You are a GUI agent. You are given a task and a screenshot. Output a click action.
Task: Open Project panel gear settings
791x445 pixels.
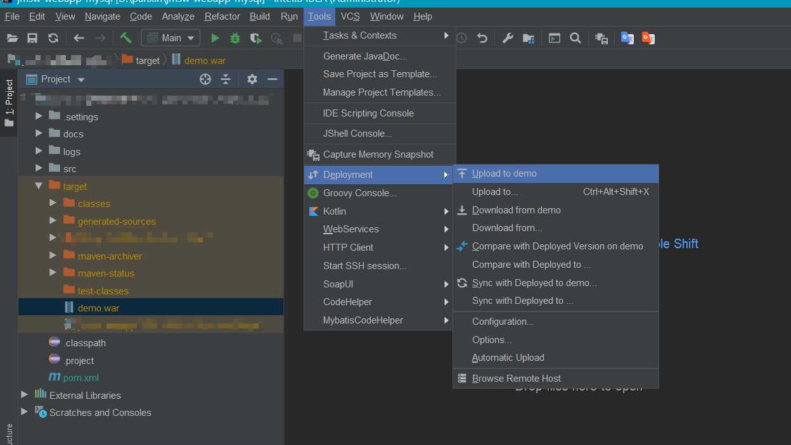(x=252, y=79)
